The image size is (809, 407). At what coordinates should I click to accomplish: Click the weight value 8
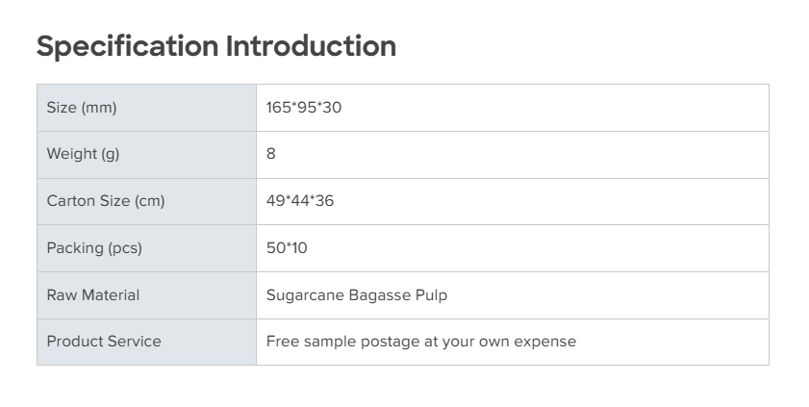coord(271,154)
